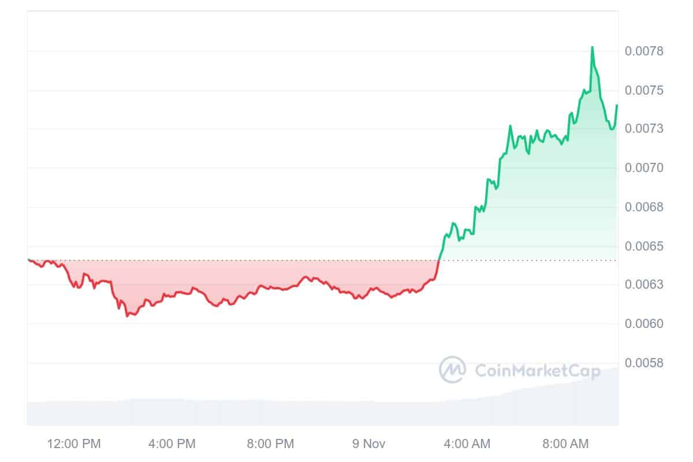
Task: Click the 0.0068 price axis label
Action: pyautogui.click(x=644, y=207)
